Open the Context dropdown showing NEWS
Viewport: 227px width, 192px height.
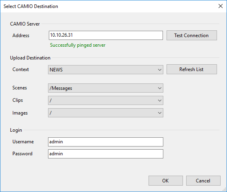coord(106,70)
